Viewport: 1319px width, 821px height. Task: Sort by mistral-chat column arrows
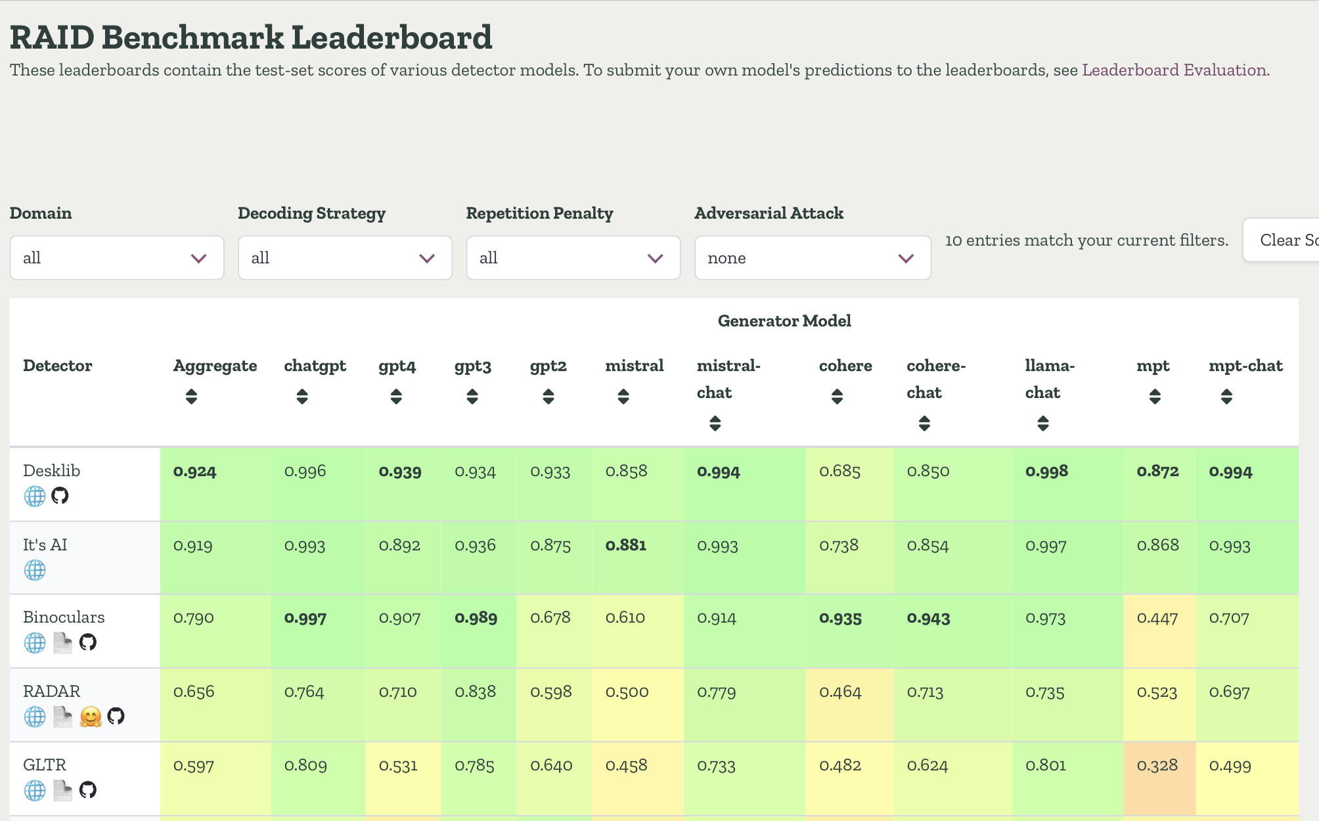point(715,423)
